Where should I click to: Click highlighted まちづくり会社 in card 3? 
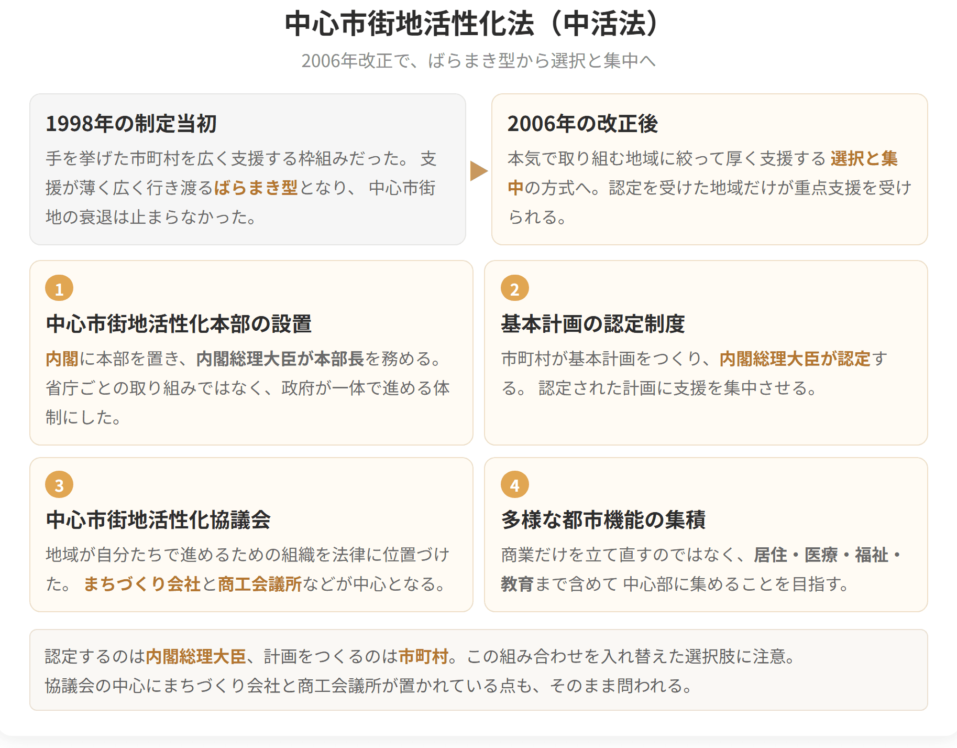click(142, 584)
